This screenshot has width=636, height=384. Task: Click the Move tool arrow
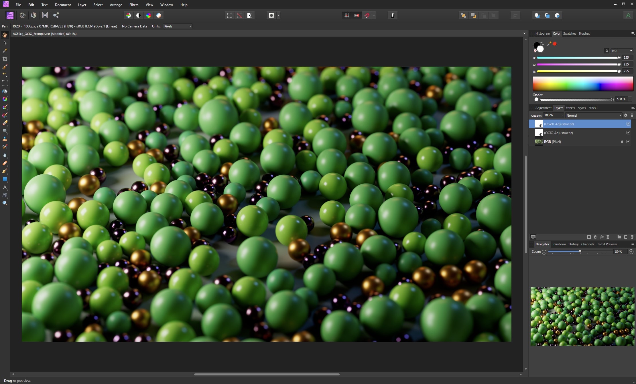pyautogui.click(x=5, y=43)
